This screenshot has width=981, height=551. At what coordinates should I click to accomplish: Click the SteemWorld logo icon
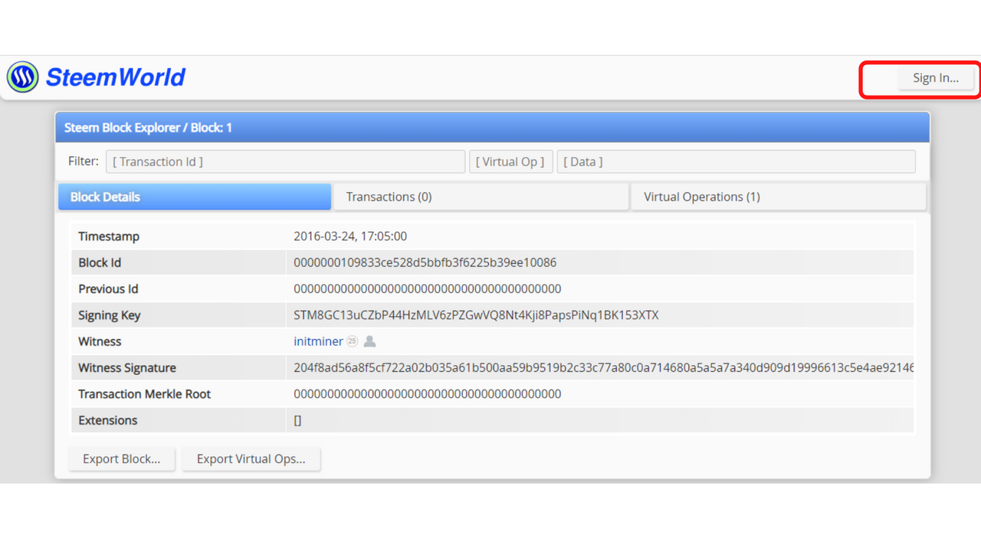tap(22, 77)
